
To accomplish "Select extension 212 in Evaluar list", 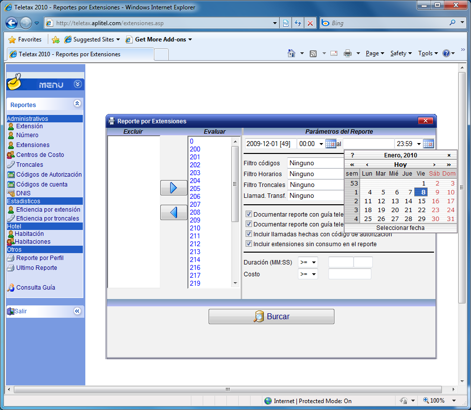I will pos(195,244).
